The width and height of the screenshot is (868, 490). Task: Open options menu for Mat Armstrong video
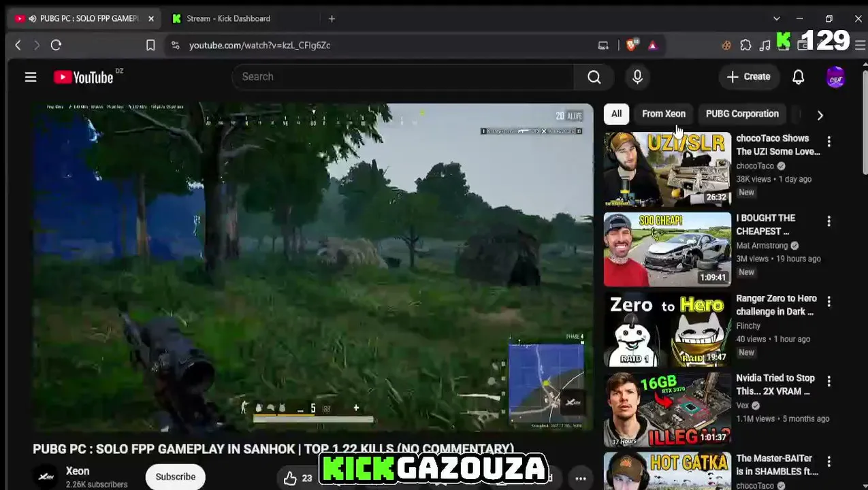click(829, 221)
